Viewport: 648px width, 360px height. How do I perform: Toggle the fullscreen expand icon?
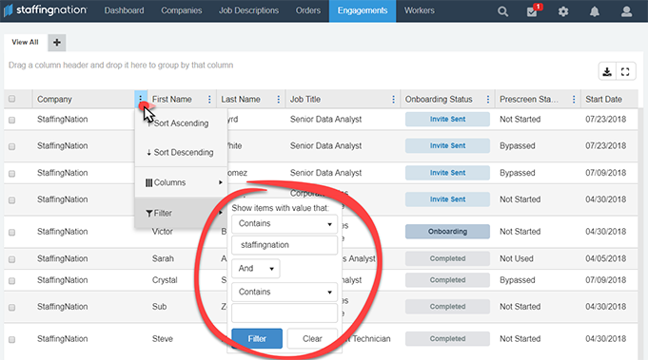pyautogui.click(x=625, y=72)
